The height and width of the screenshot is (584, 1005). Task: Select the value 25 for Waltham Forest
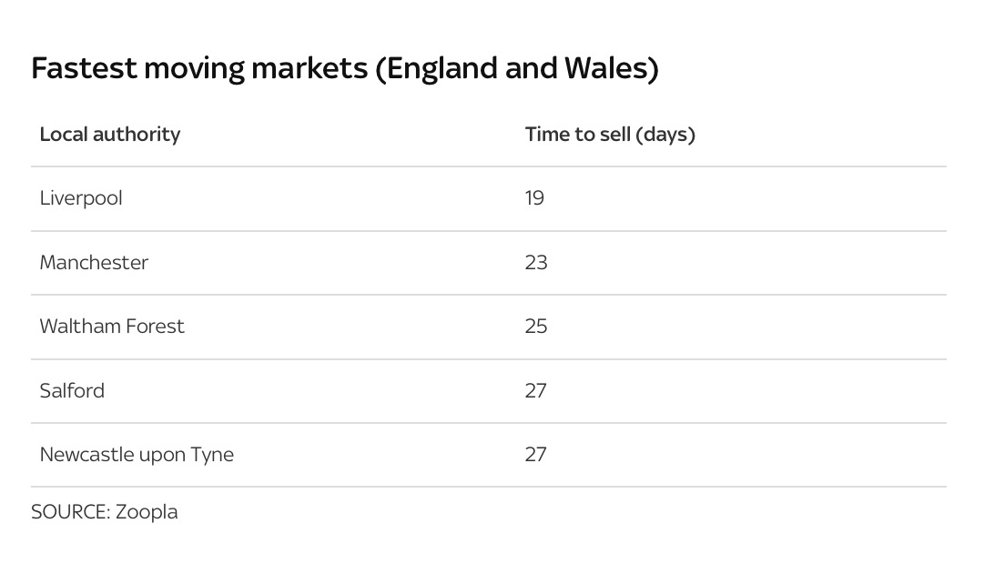click(x=536, y=327)
